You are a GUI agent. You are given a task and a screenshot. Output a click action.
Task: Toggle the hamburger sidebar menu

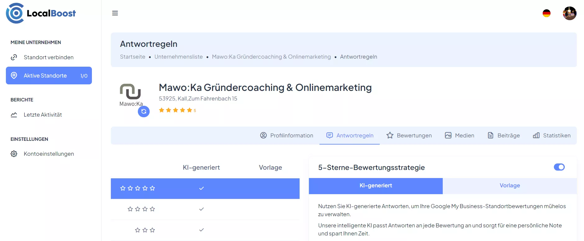click(x=115, y=13)
